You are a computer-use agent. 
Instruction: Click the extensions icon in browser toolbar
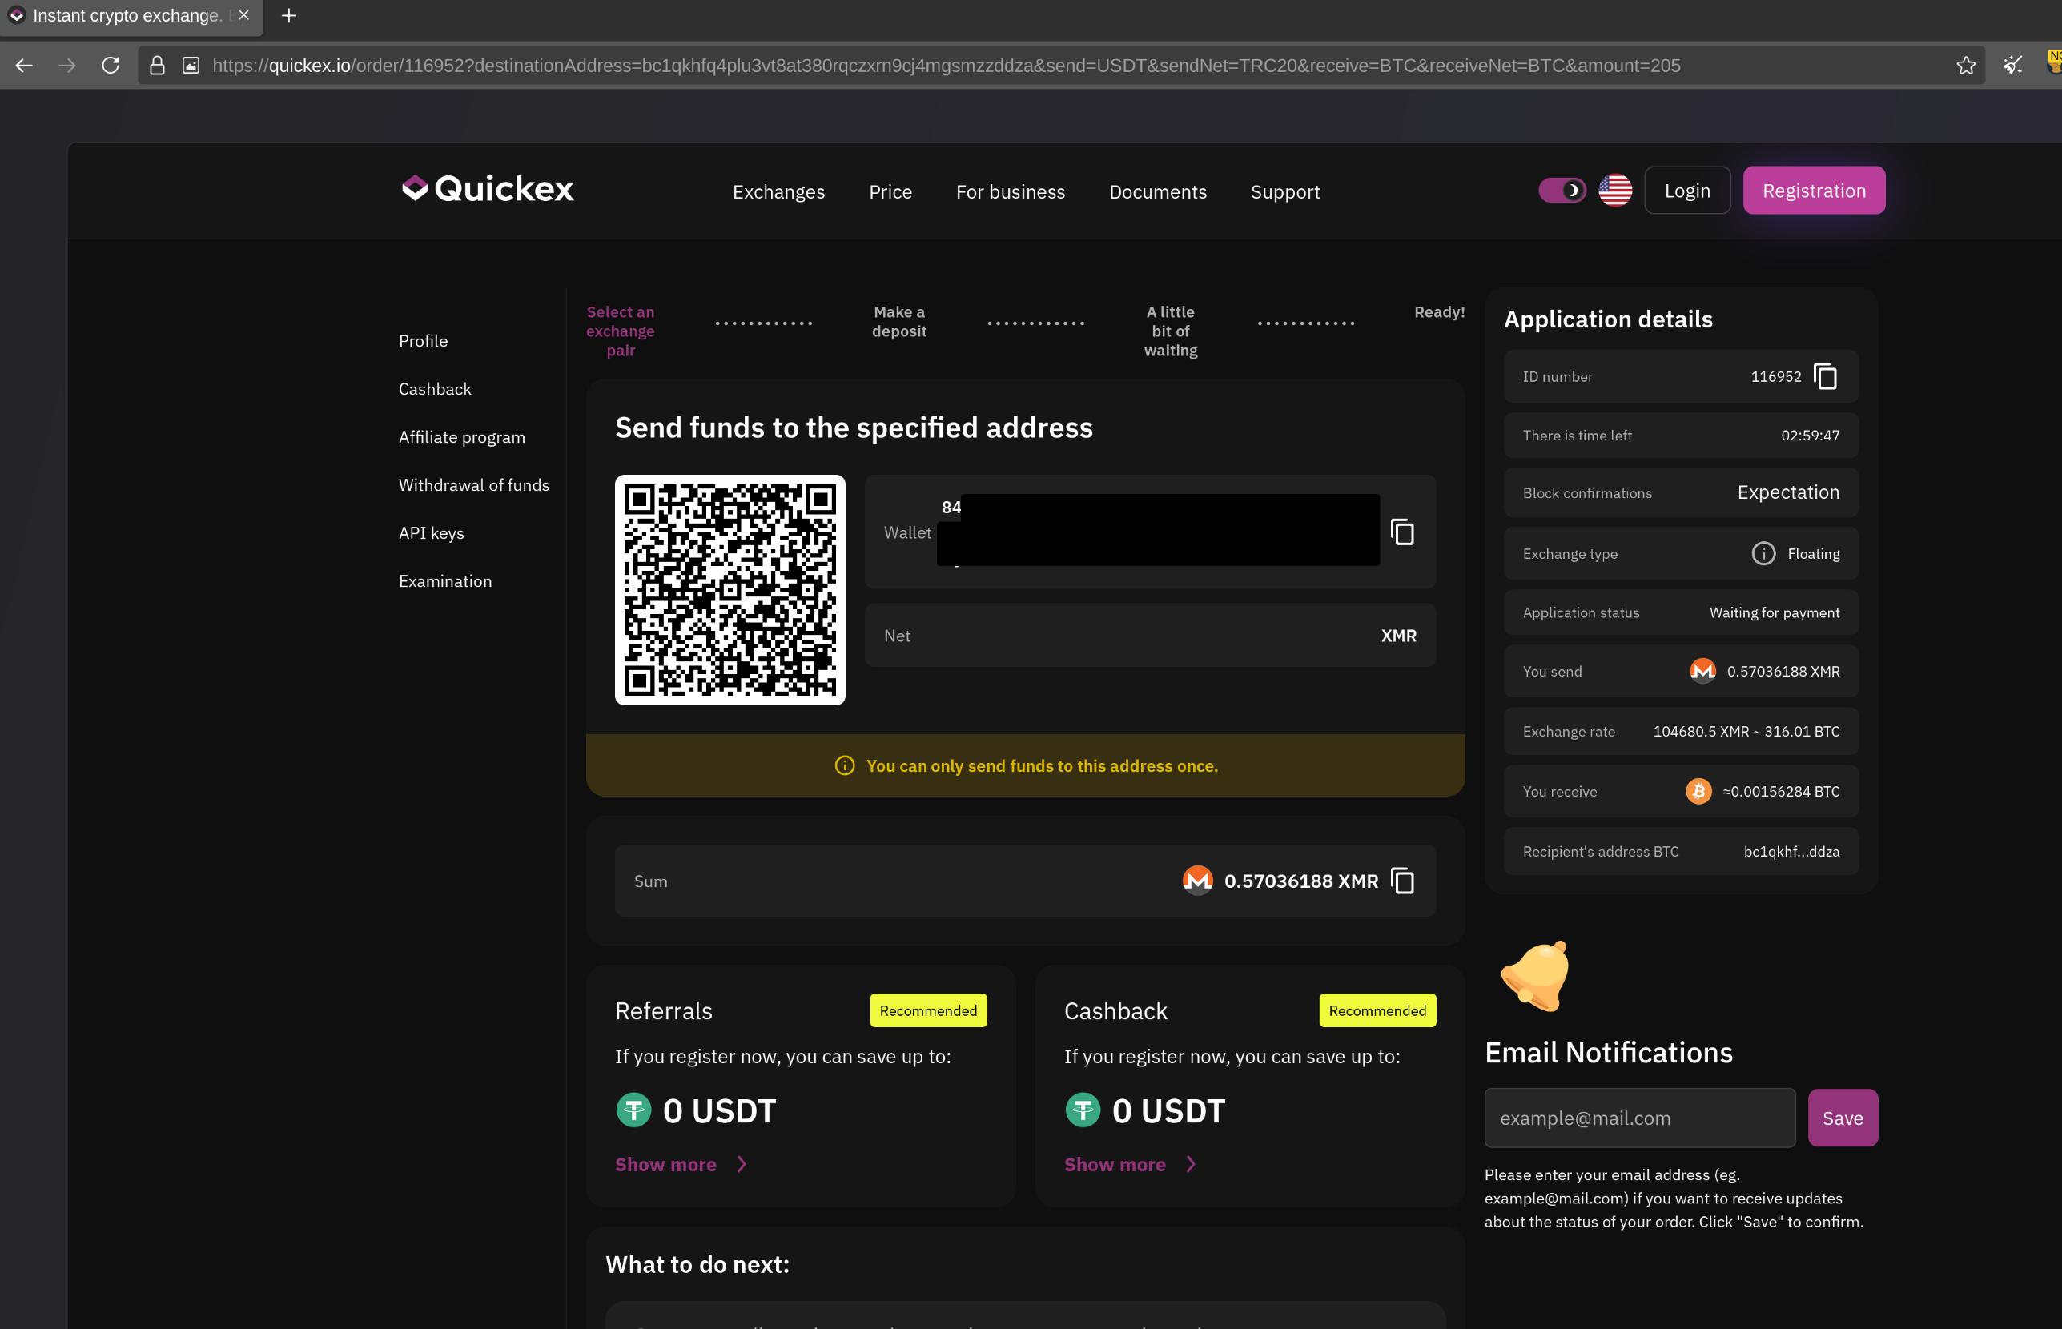coord(2012,66)
